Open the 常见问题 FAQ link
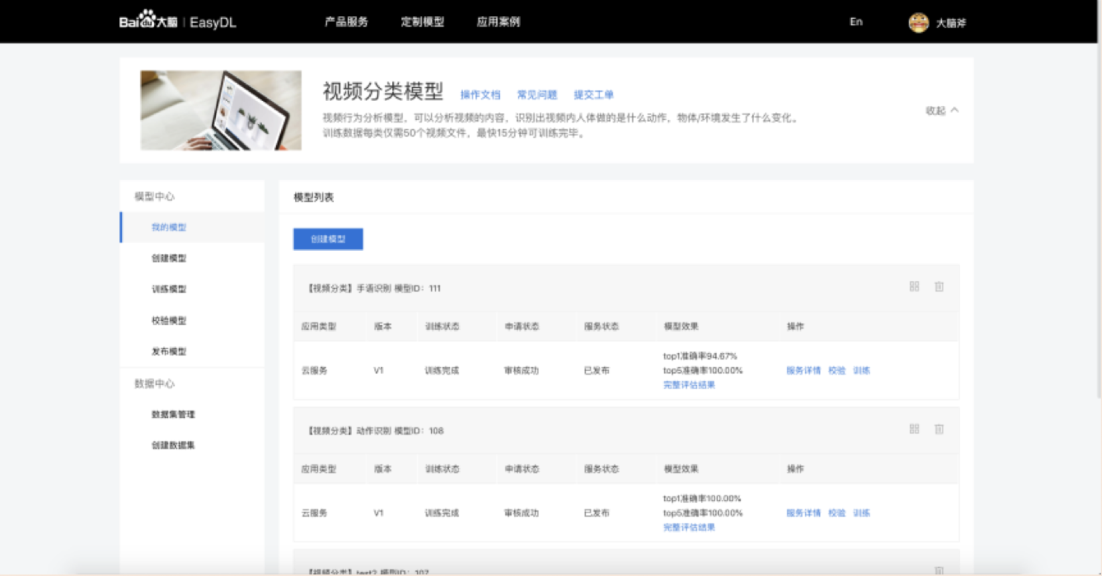Image resolution: width=1102 pixels, height=576 pixels. click(x=537, y=94)
